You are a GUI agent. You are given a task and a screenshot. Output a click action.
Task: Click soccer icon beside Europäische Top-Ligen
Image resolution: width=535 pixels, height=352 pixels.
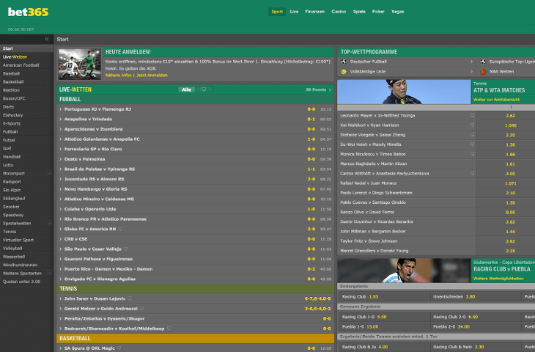click(x=483, y=62)
